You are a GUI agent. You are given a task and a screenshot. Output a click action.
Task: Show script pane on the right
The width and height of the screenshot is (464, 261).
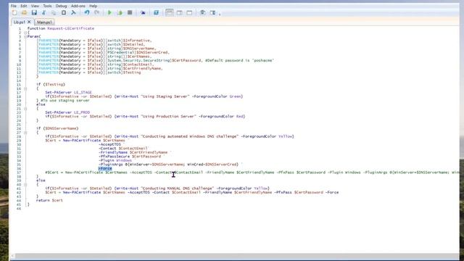pyautogui.click(x=179, y=13)
